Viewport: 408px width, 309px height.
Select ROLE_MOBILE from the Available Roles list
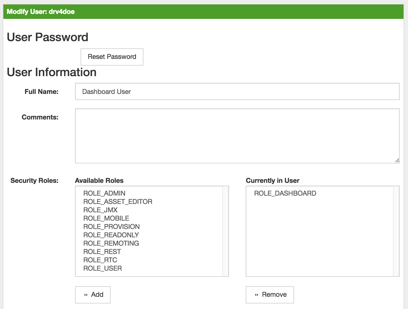point(106,218)
